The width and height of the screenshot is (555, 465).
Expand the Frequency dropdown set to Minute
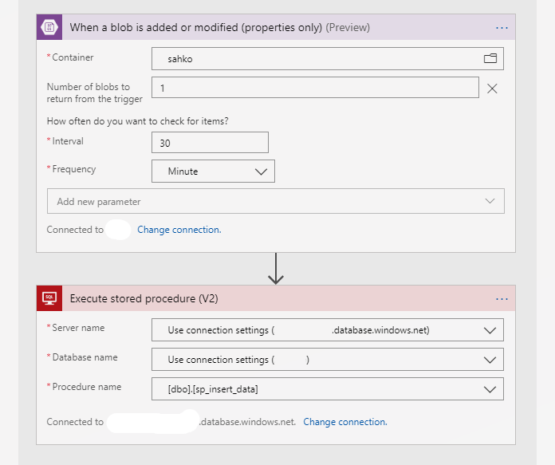click(262, 171)
